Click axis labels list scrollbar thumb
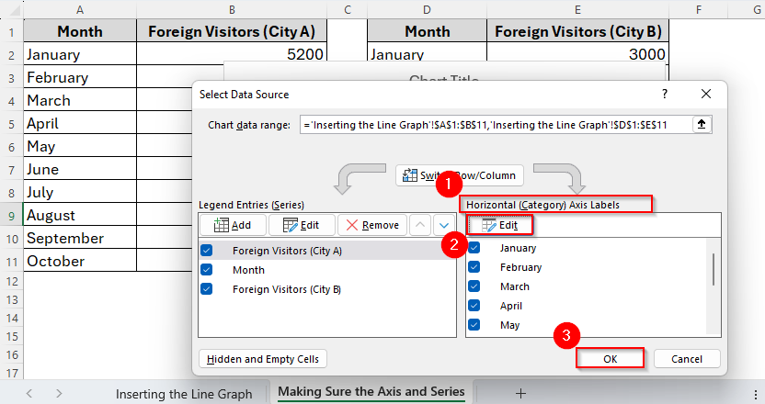Image resolution: width=765 pixels, height=404 pixels. pyautogui.click(x=714, y=270)
